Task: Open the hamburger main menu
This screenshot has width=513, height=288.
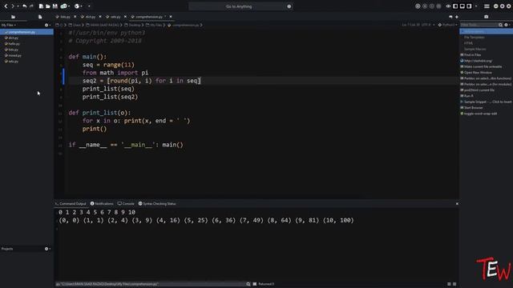Action: [487, 6]
